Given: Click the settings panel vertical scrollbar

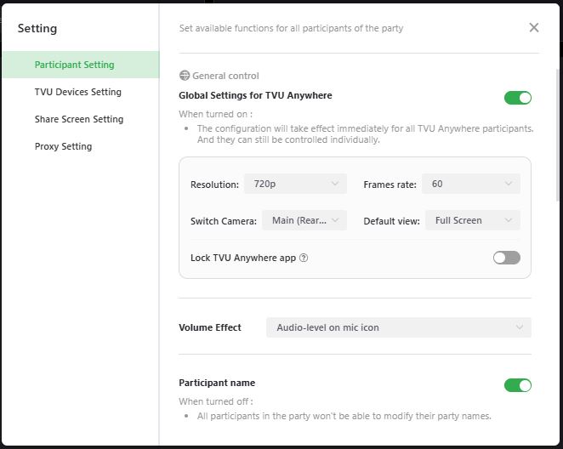Looking at the screenshot, I should coord(558,134).
